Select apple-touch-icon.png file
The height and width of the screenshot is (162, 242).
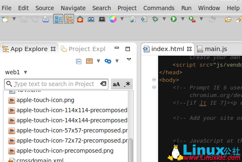click(x=41, y=100)
